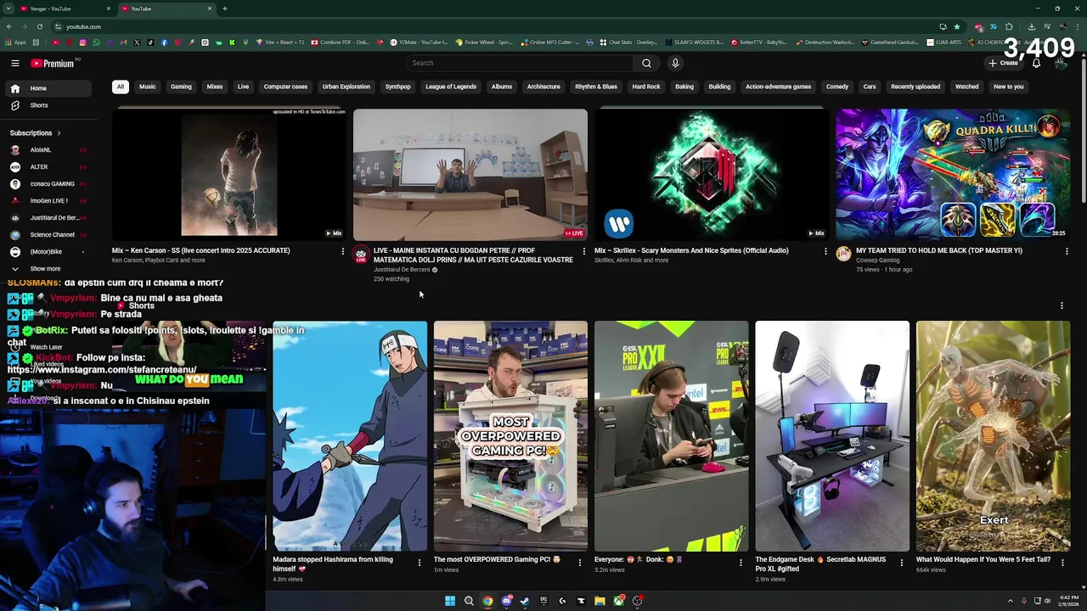Screen dimensions: 1087x611
Task: Select the Music filter chip
Action: [x=147, y=87]
